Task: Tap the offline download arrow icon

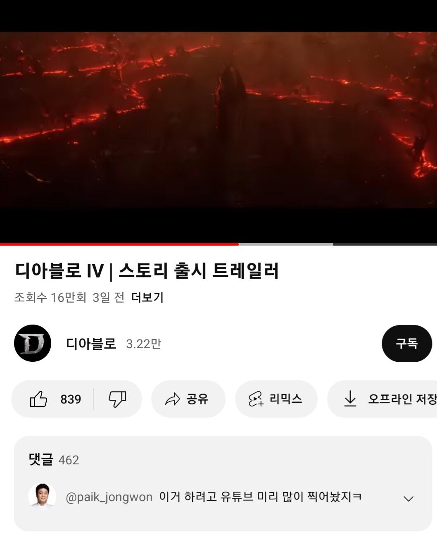Action: click(350, 399)
